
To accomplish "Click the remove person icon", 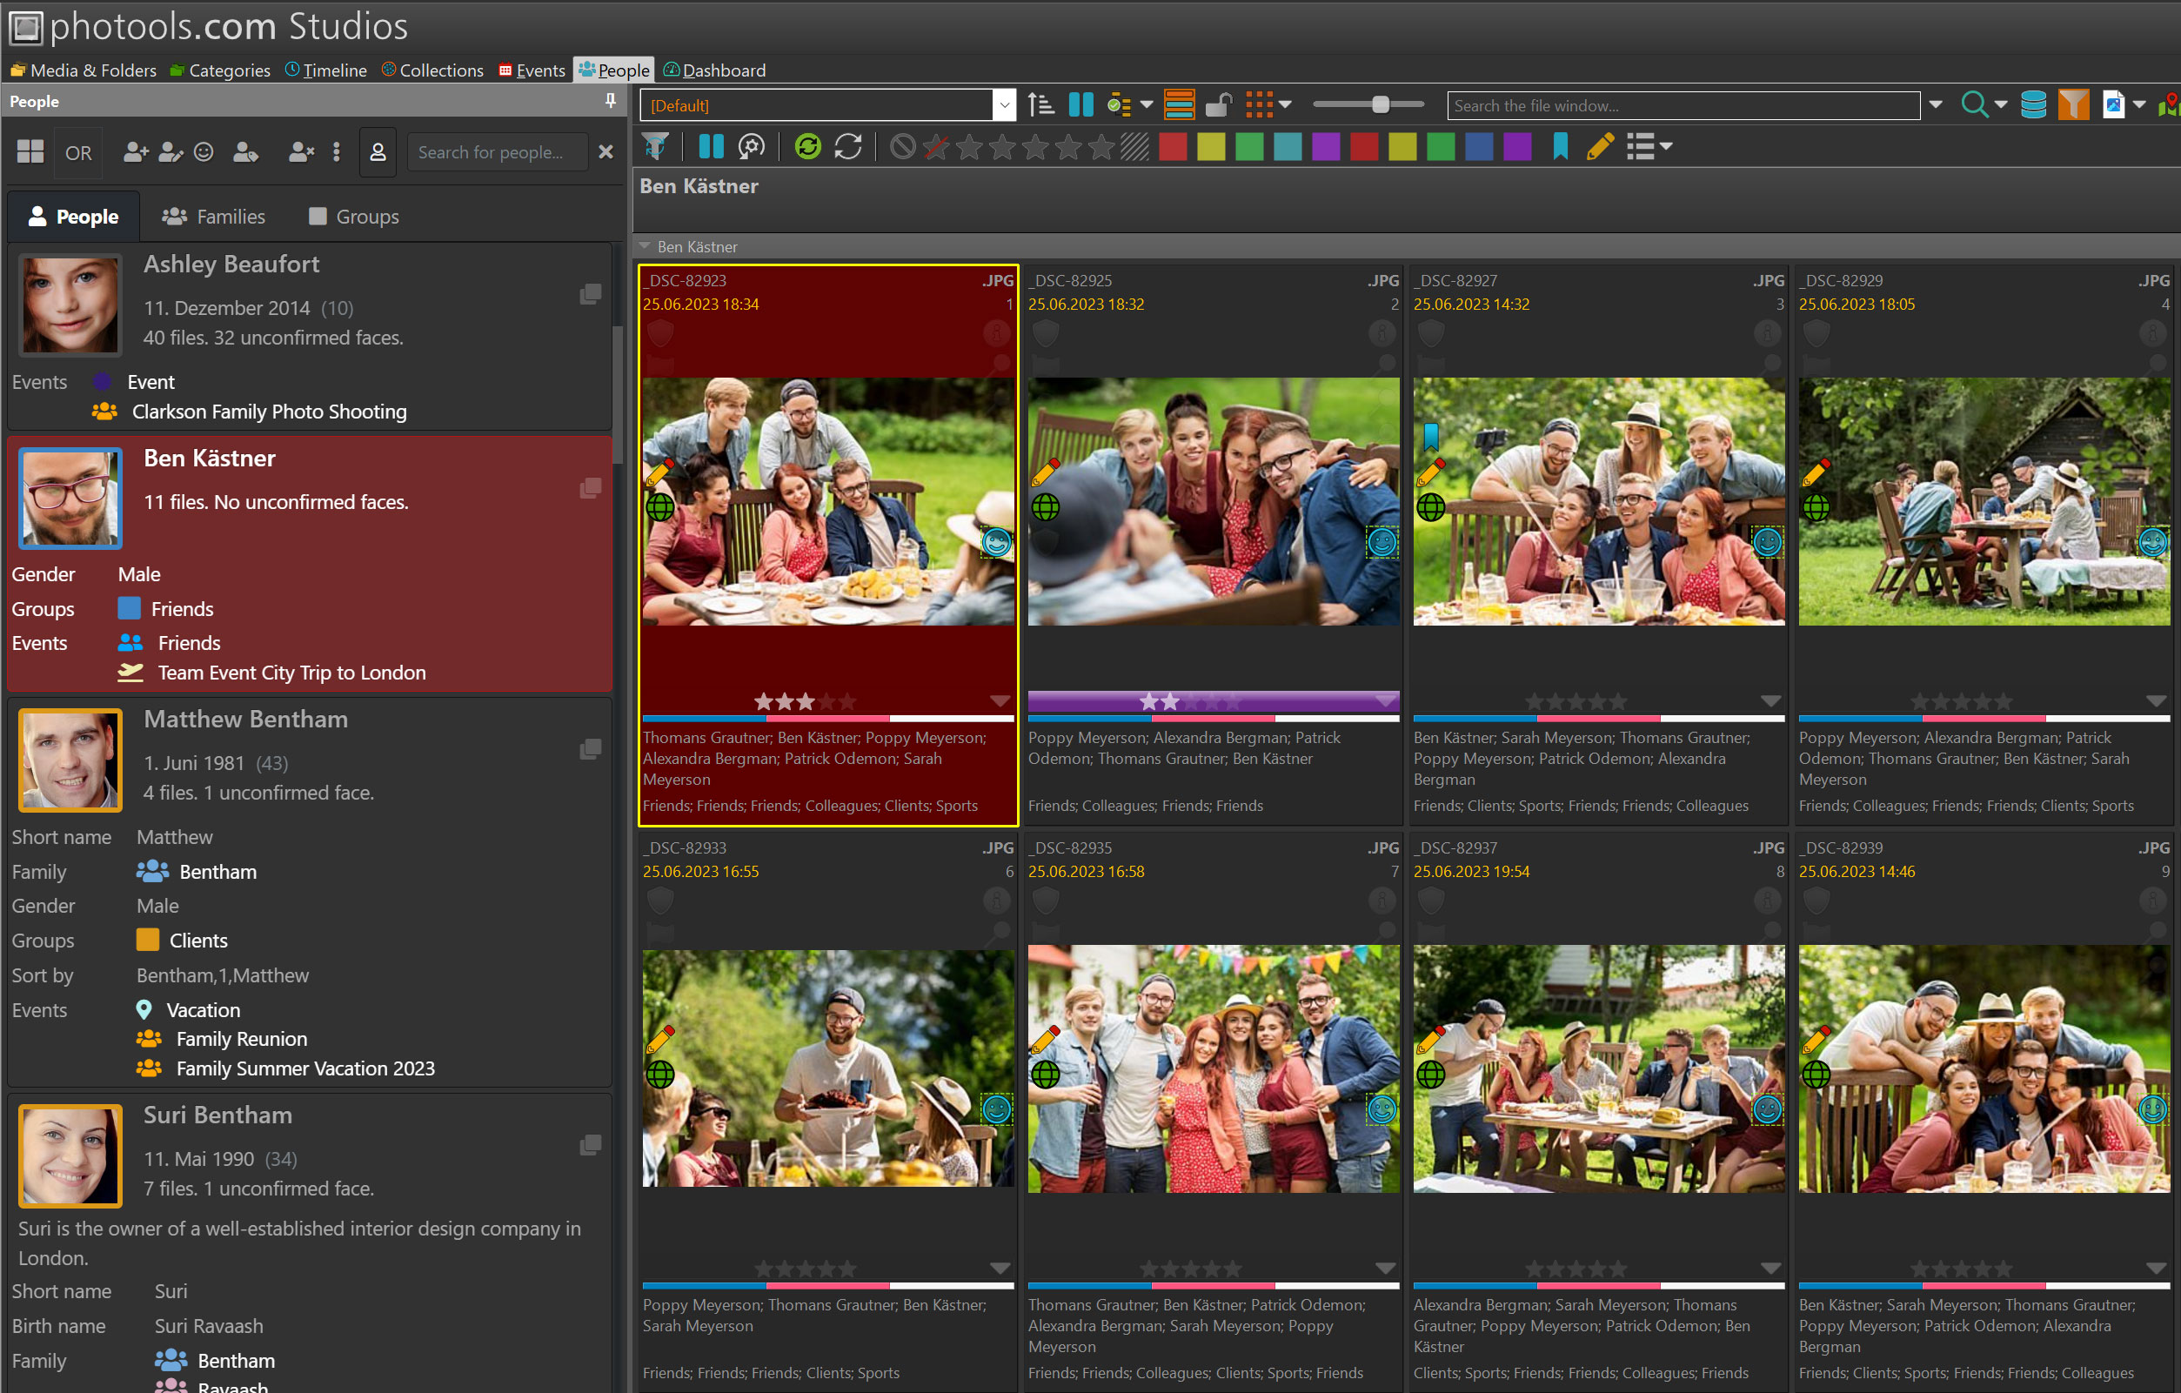I will (300, 152).
